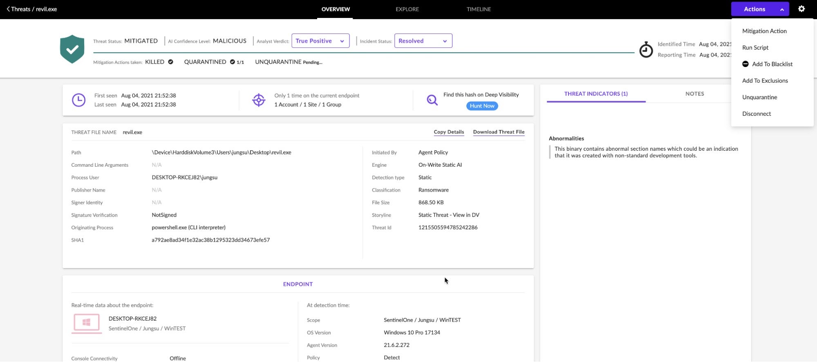The image size is (817, 362).
Task: Click the QUARANTINED checkmark indicator
Action: coord(232,62)
